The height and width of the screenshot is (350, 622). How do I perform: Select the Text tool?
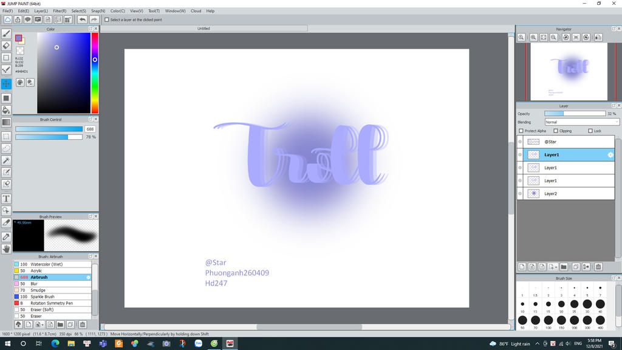point(6,199)
